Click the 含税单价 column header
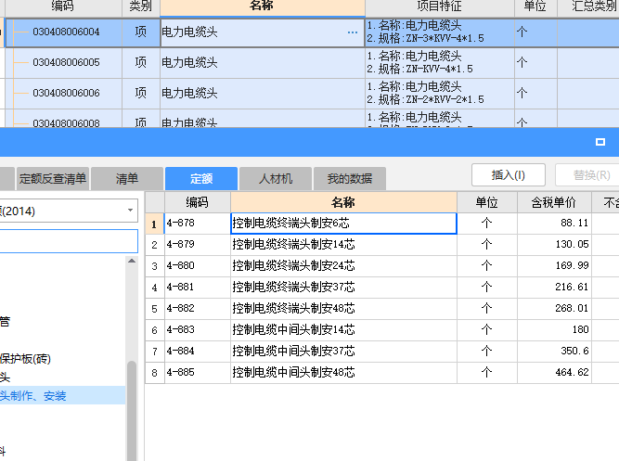 554,202
